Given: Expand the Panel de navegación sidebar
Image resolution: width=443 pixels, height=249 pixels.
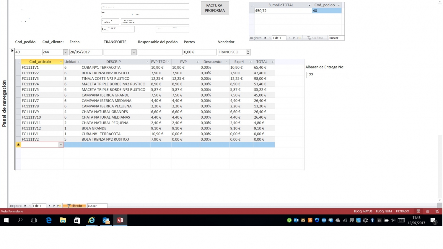Looking at the screenshot, I should pos(4,104).
